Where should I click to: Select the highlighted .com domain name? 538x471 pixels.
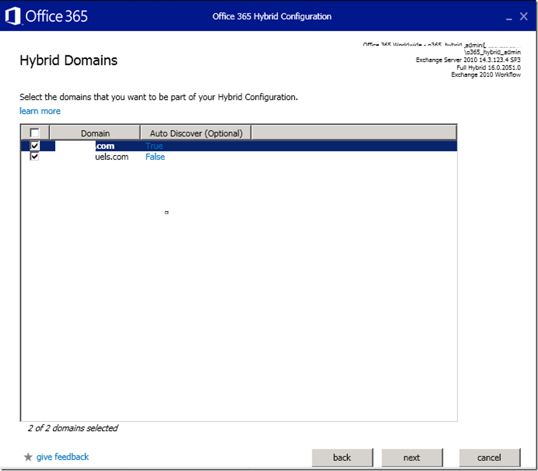(104, 146)
